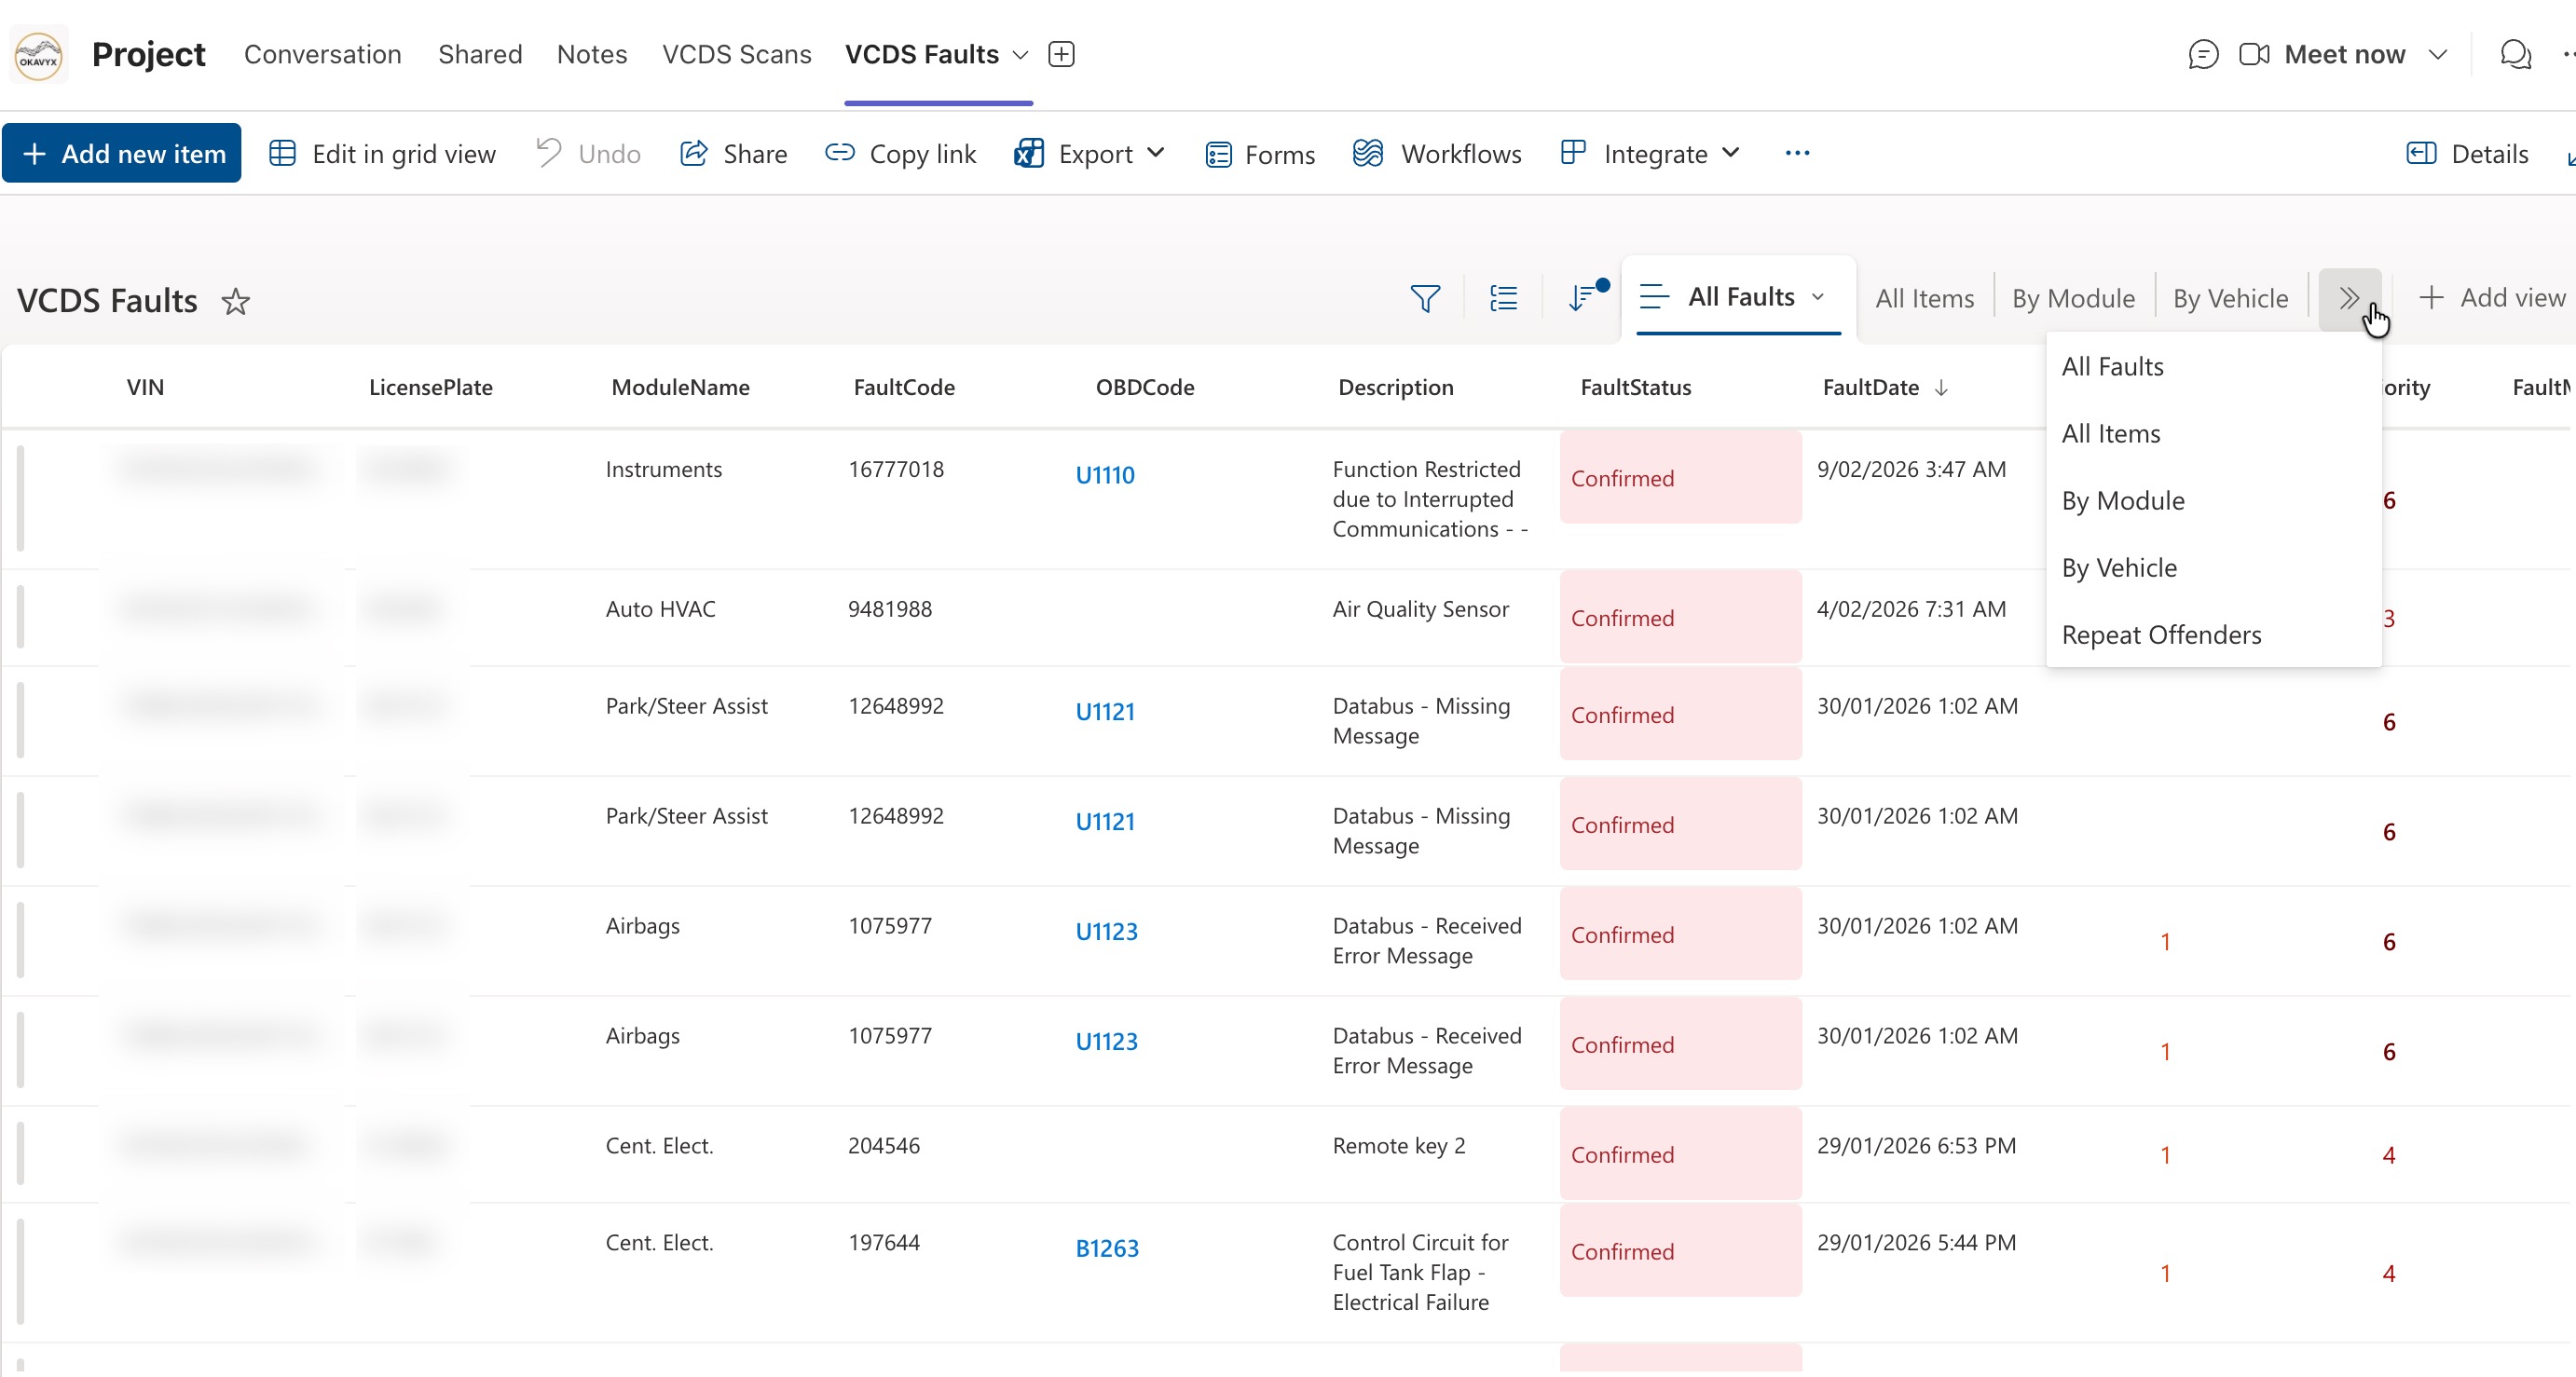This screenshot has width=2576, height=1377.
Task: Open Workflows from the toolbar
Action: [x=1437, y=154]
